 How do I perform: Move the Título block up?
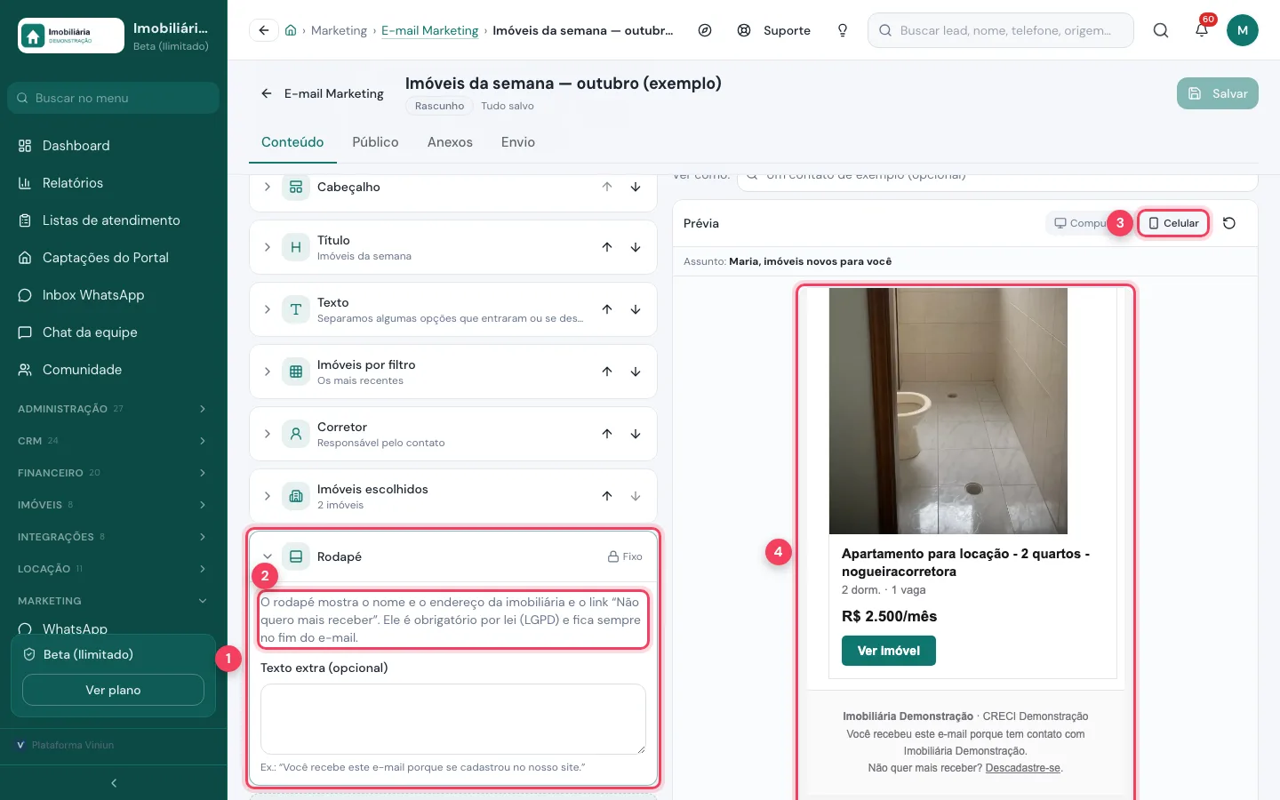point(607,247)
